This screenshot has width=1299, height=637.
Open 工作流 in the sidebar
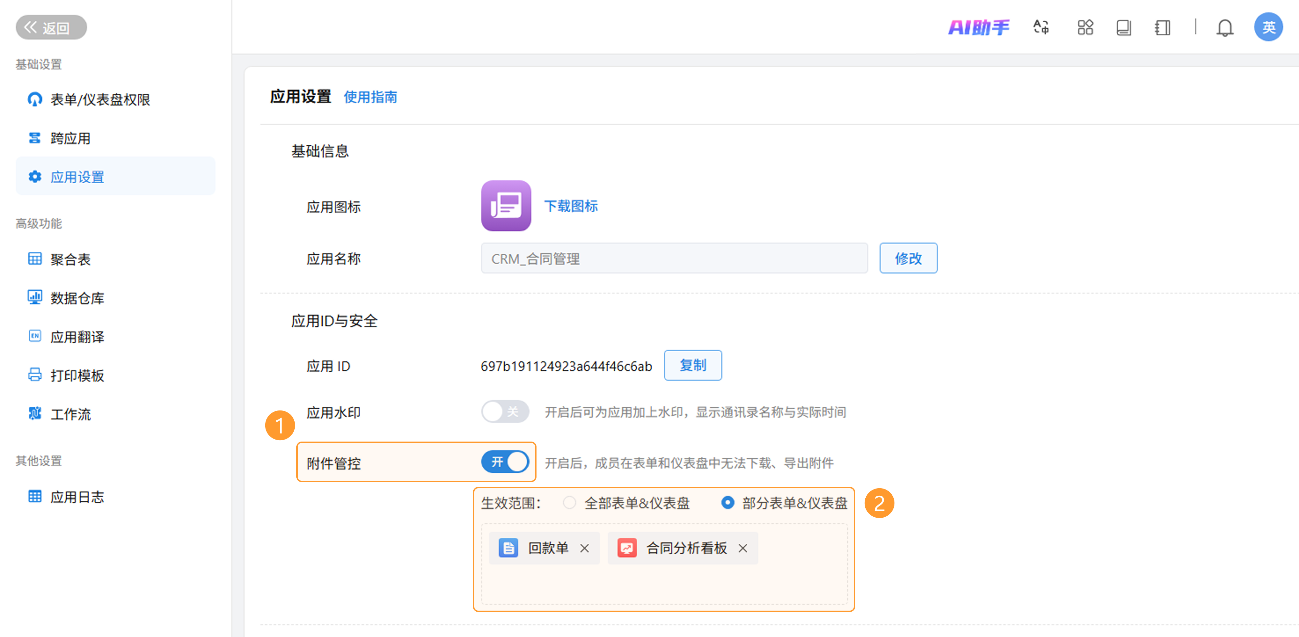70,414
